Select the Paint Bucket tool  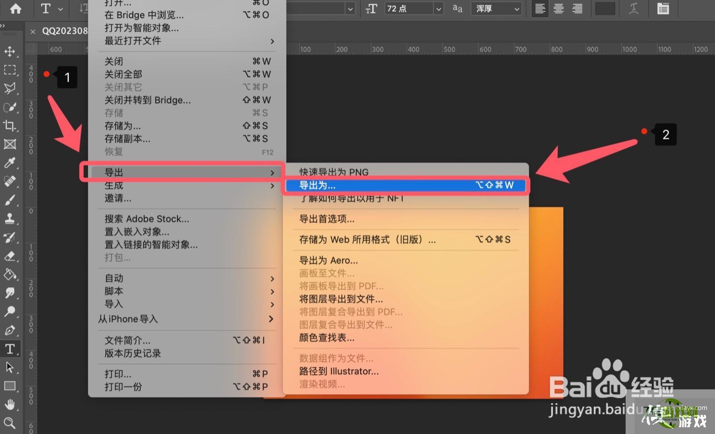click(x=10, y=274)
